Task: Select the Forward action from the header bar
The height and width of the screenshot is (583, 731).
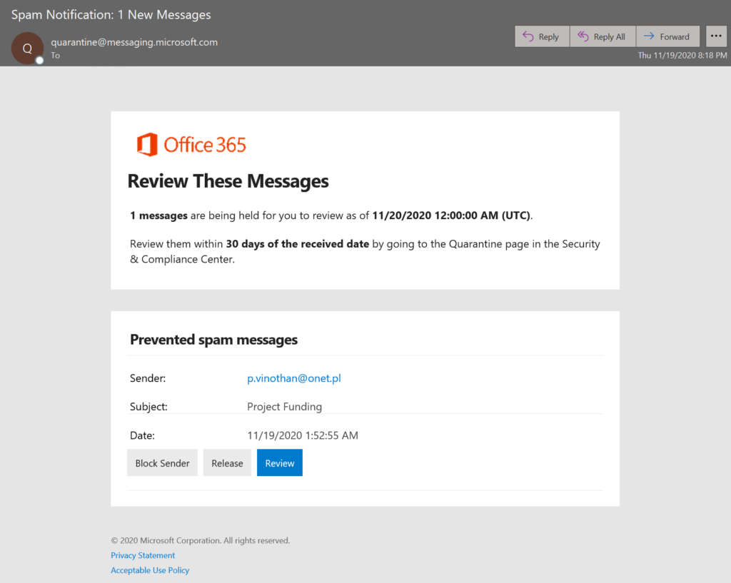Action: (667, 36)
